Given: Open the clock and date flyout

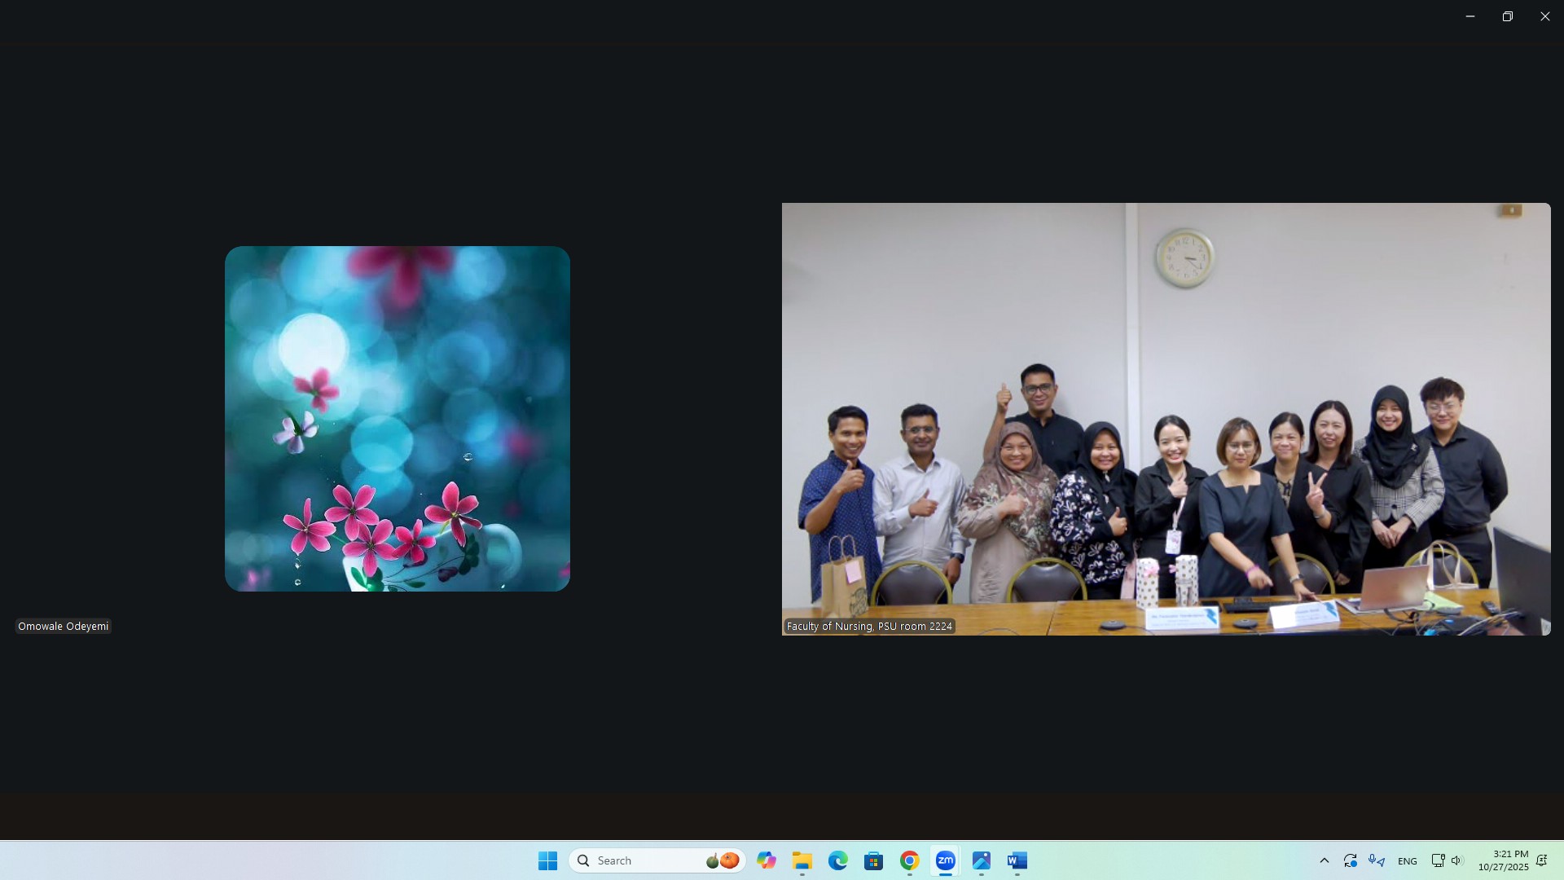Looking at the screenshot, I should pyautogui.click(x=1503, y=860).
